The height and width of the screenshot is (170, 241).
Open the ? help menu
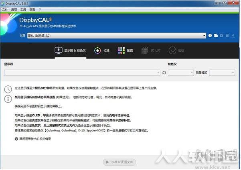(x=40, y=10)
